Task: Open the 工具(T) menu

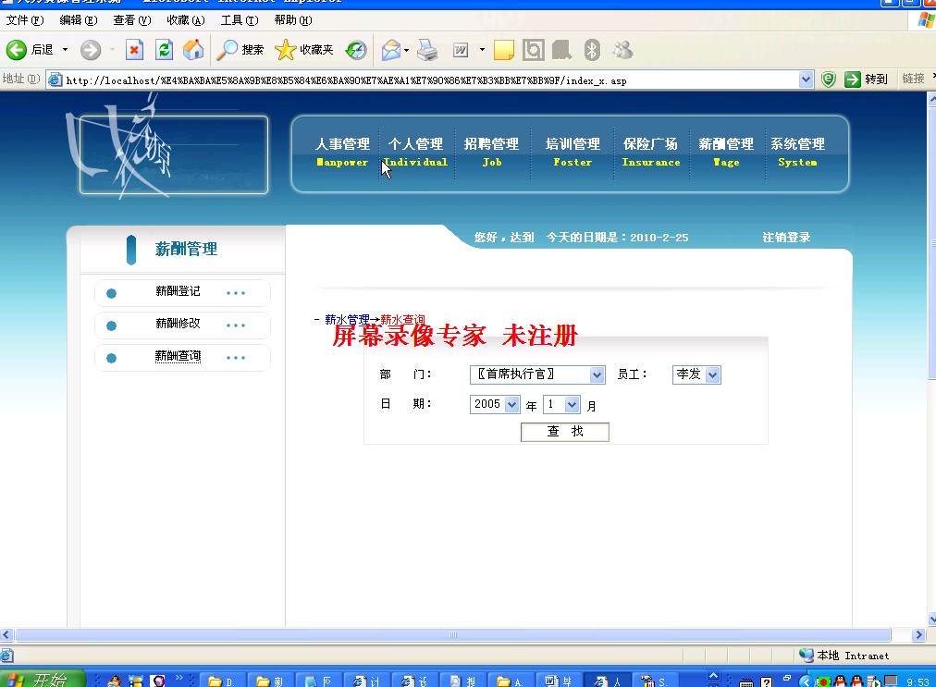Action: tap(240, 20)
